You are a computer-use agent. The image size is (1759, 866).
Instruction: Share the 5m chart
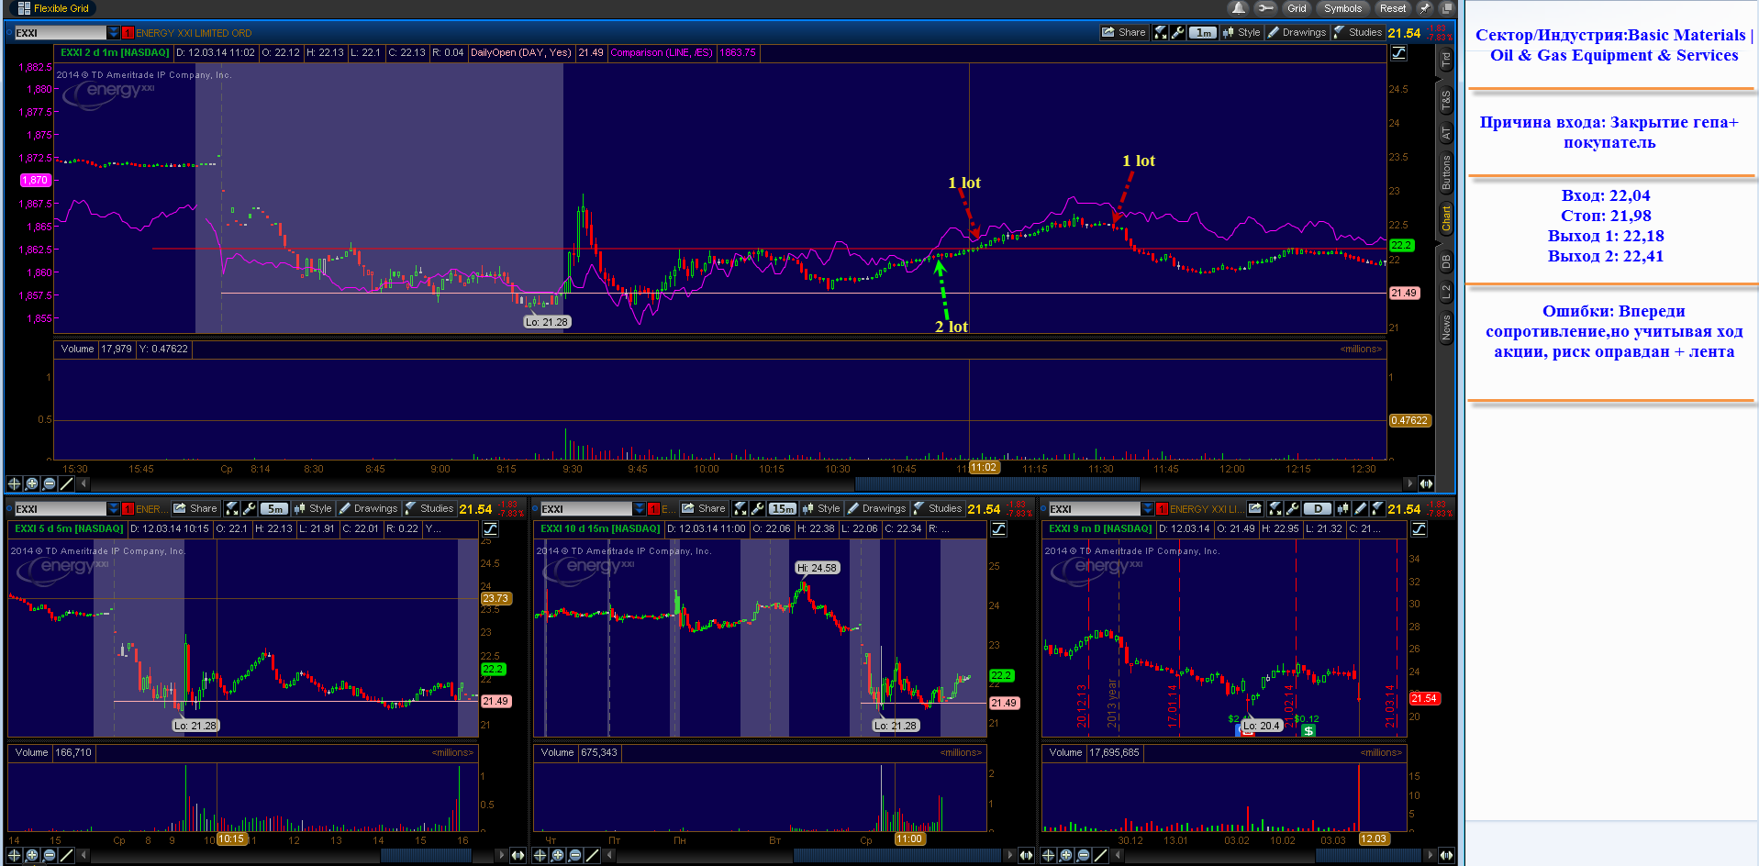[x=195, y=508]
